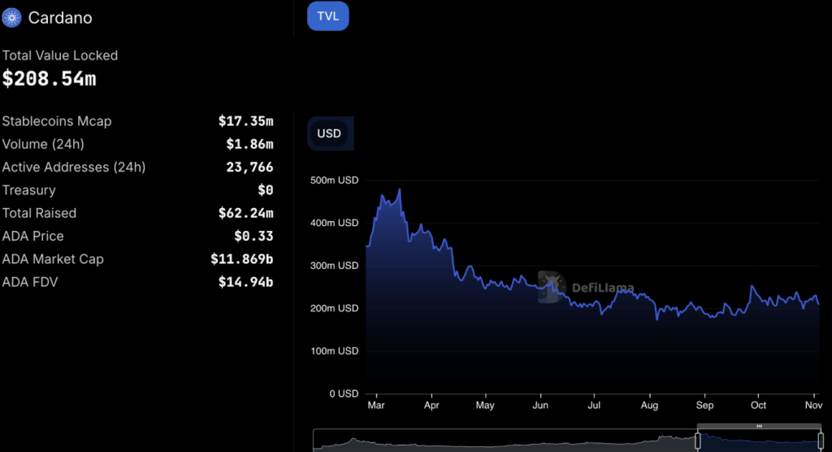832x452 pixels.
Task: Click the Total Raised label
Action: (x=39, y=213)
